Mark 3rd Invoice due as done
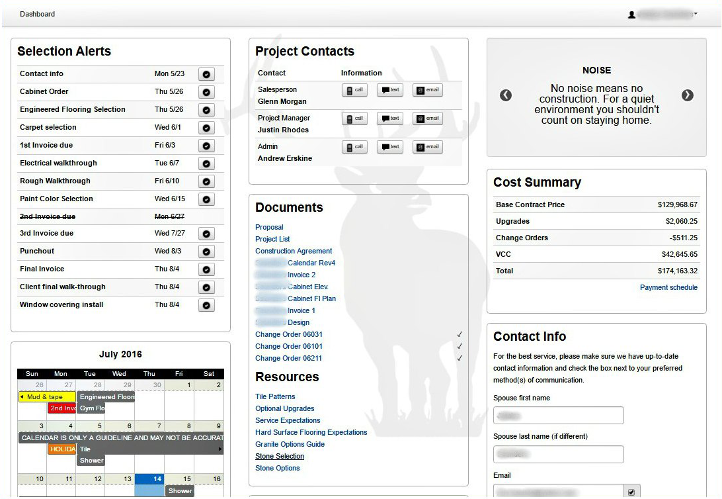The width and height of the screenshot is (722, 499). click(x=206, y=234)
